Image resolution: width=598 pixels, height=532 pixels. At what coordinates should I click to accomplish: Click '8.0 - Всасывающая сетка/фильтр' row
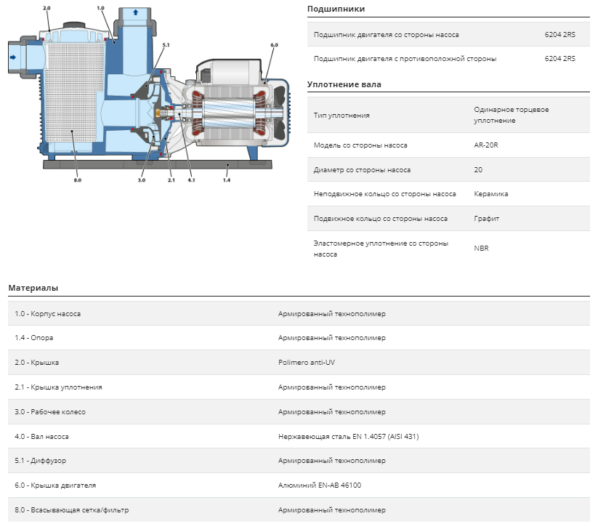pyautogui.click(x=299, y=510)
